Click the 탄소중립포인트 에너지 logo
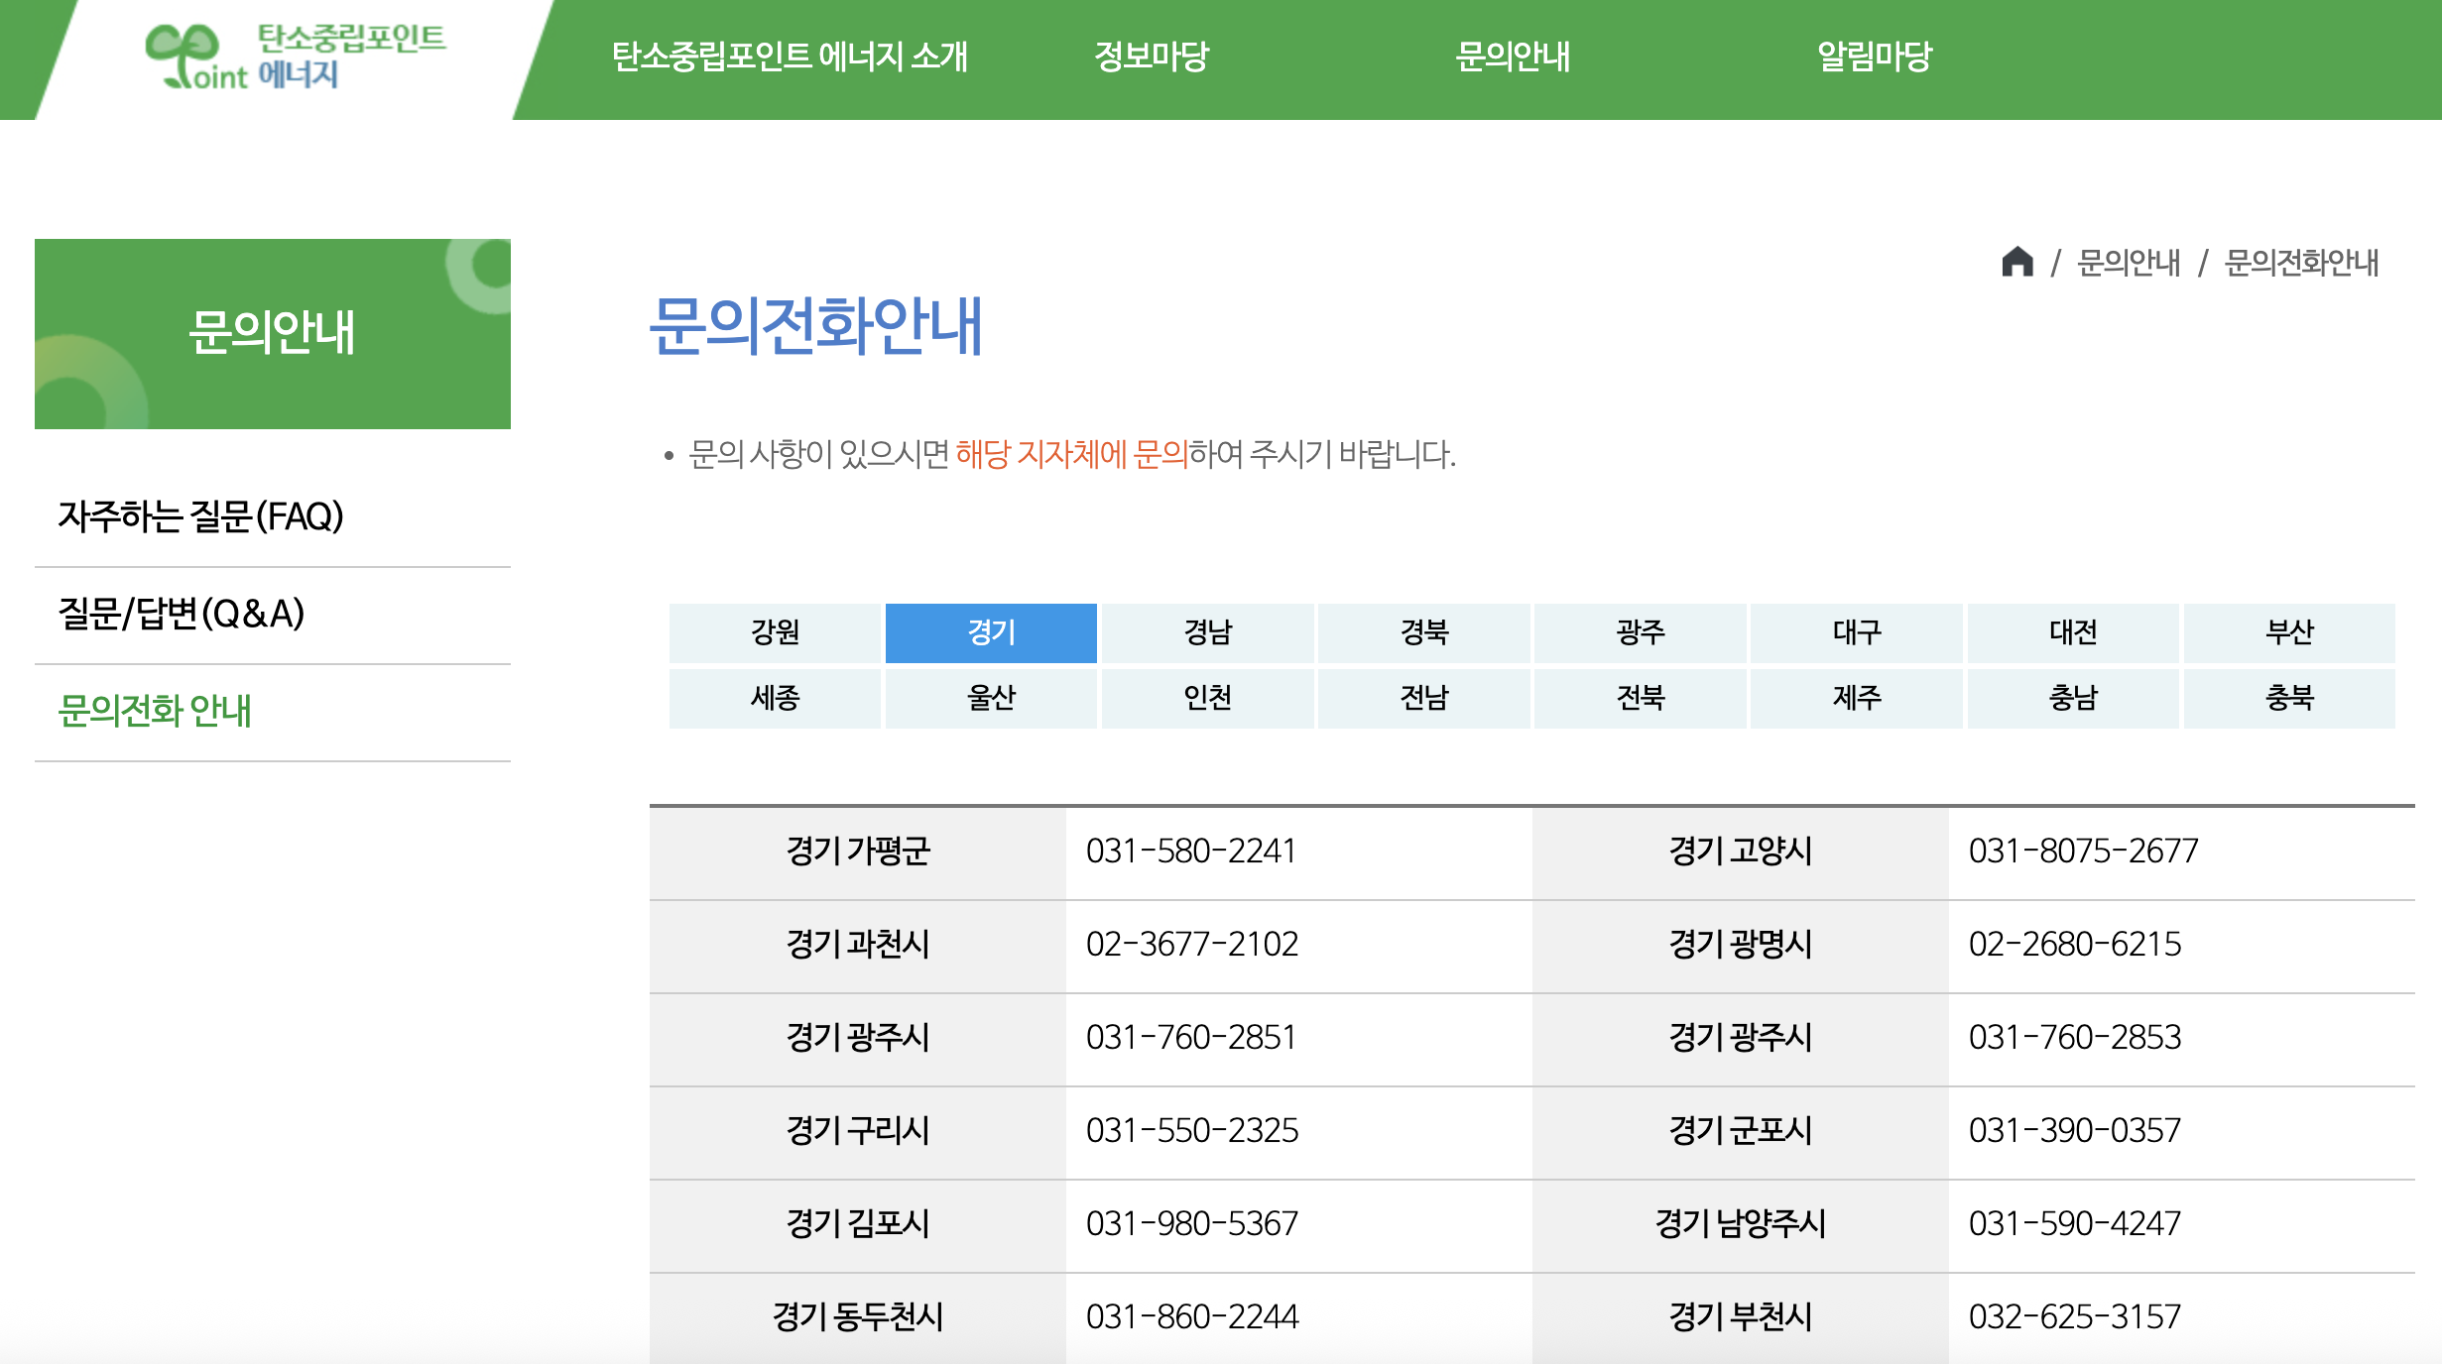This screenshot has height=1364, width=2442. pos(296,57)
